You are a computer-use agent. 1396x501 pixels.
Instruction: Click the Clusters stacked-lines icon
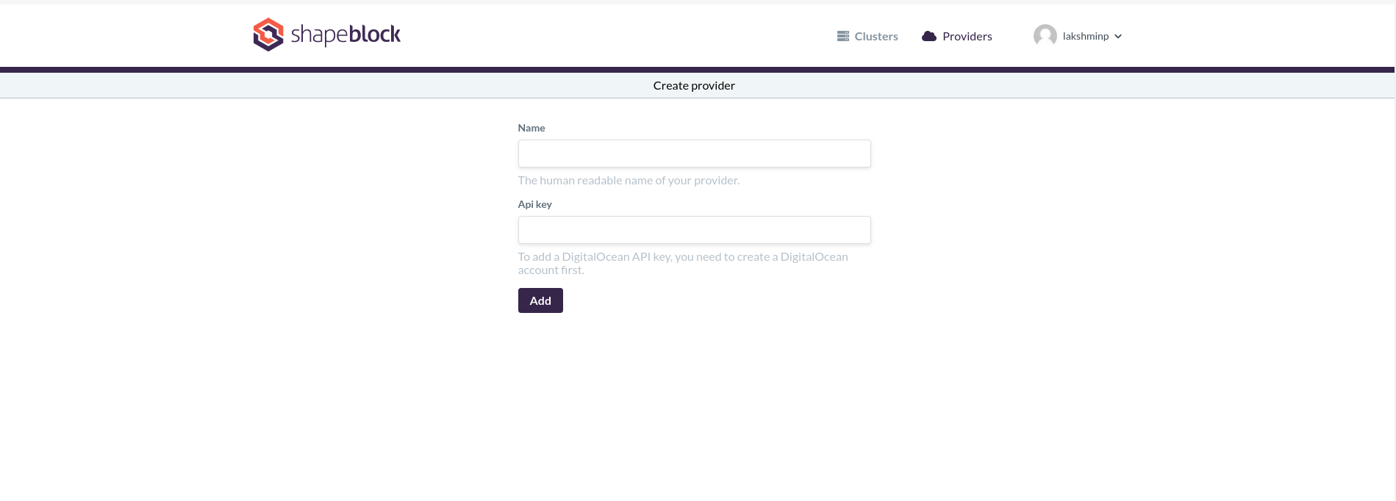click(x=843, y=36)
